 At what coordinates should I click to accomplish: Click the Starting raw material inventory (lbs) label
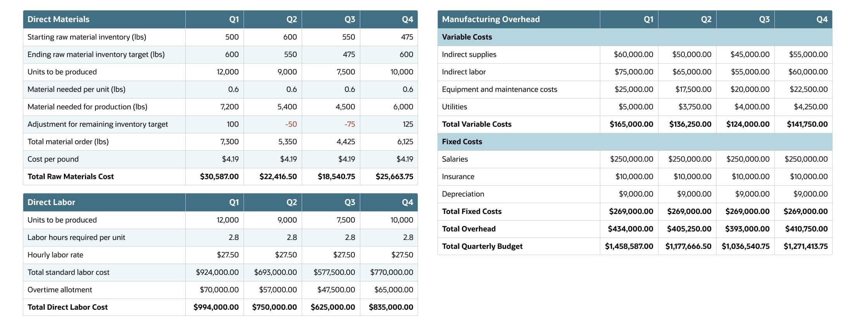tap(87, 37)
